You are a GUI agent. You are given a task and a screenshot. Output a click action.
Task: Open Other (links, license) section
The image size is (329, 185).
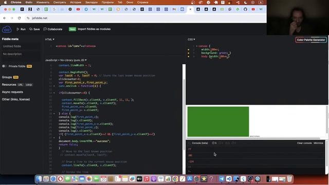[x=16, y=99]
